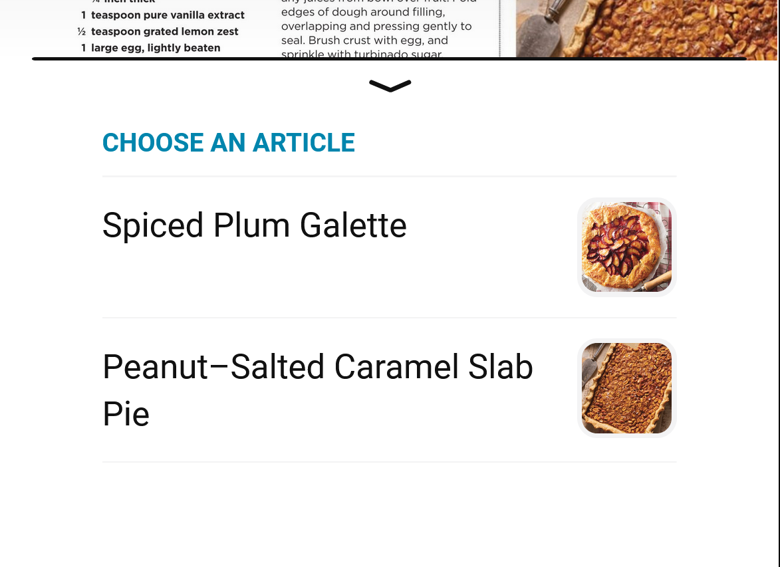780x567 pixels.
Task: Tap the "large egg, lightly beaten" ingredient
Action: [155, 48]
